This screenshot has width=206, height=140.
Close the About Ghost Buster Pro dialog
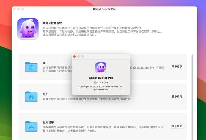[x=74, y=57]
